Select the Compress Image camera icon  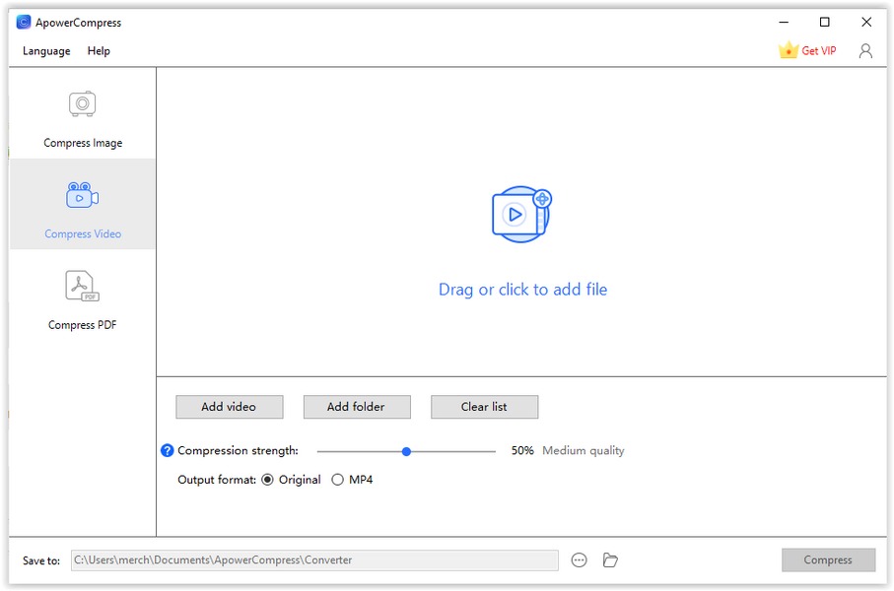pyautogui.click(x=82, y=103)
